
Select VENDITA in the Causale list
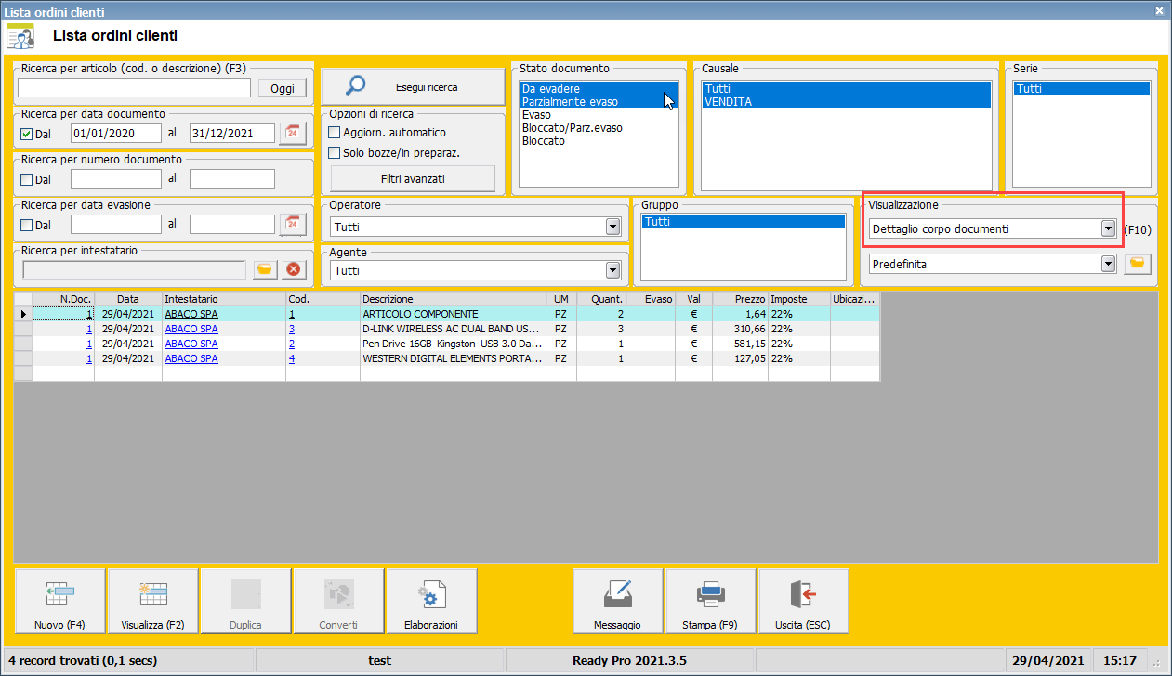pyautogui.click(x=847, y=102)
